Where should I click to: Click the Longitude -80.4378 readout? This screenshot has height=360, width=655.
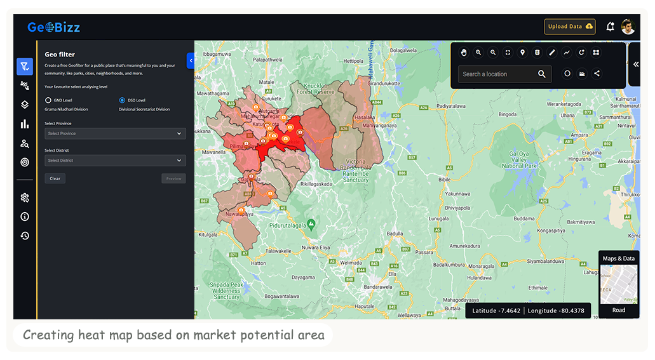coord(556,310)
